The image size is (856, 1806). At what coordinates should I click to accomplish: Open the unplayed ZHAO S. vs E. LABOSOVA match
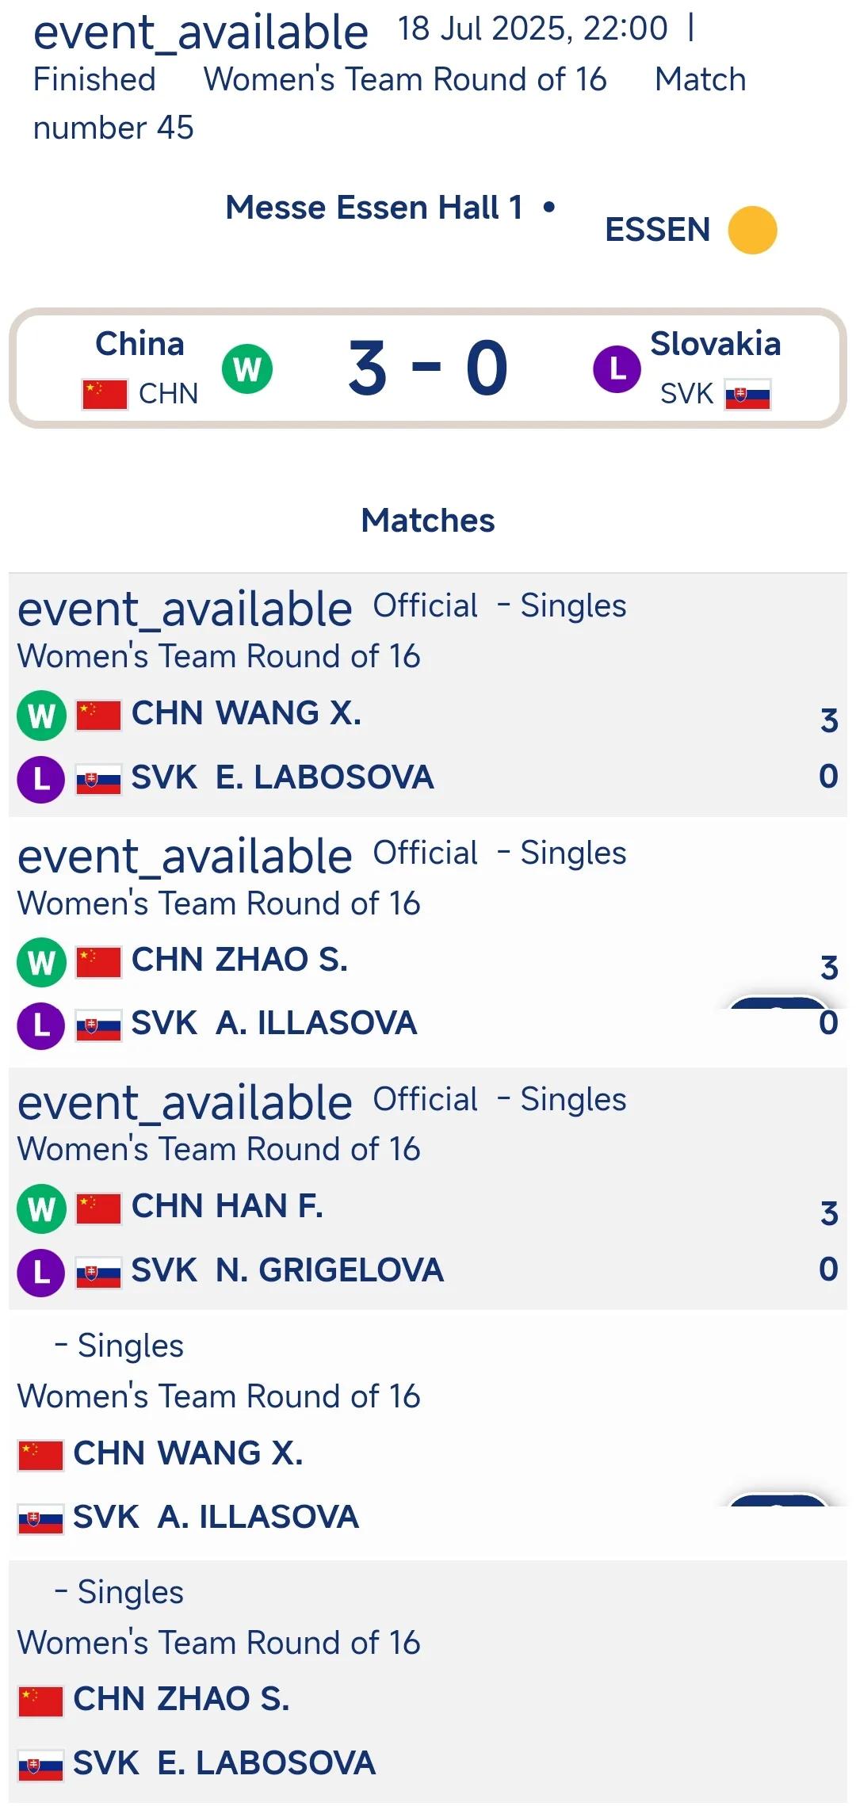point(428,1682)
